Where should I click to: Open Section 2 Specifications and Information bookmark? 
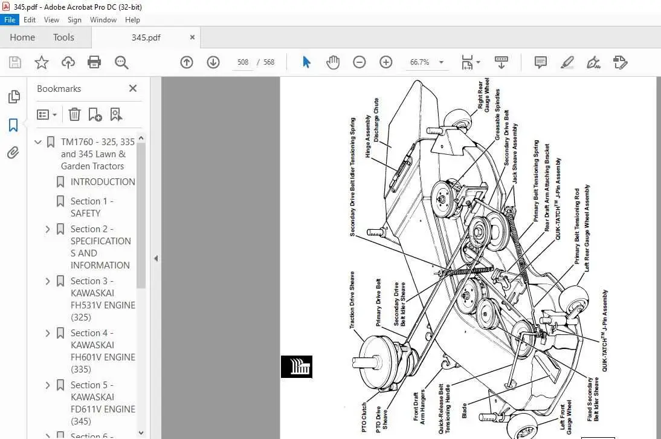tap(101, 247)
